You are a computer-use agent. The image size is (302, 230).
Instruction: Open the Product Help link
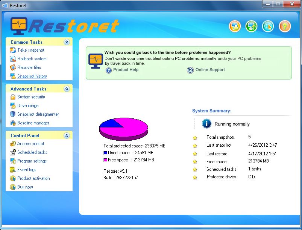[126, 70]
